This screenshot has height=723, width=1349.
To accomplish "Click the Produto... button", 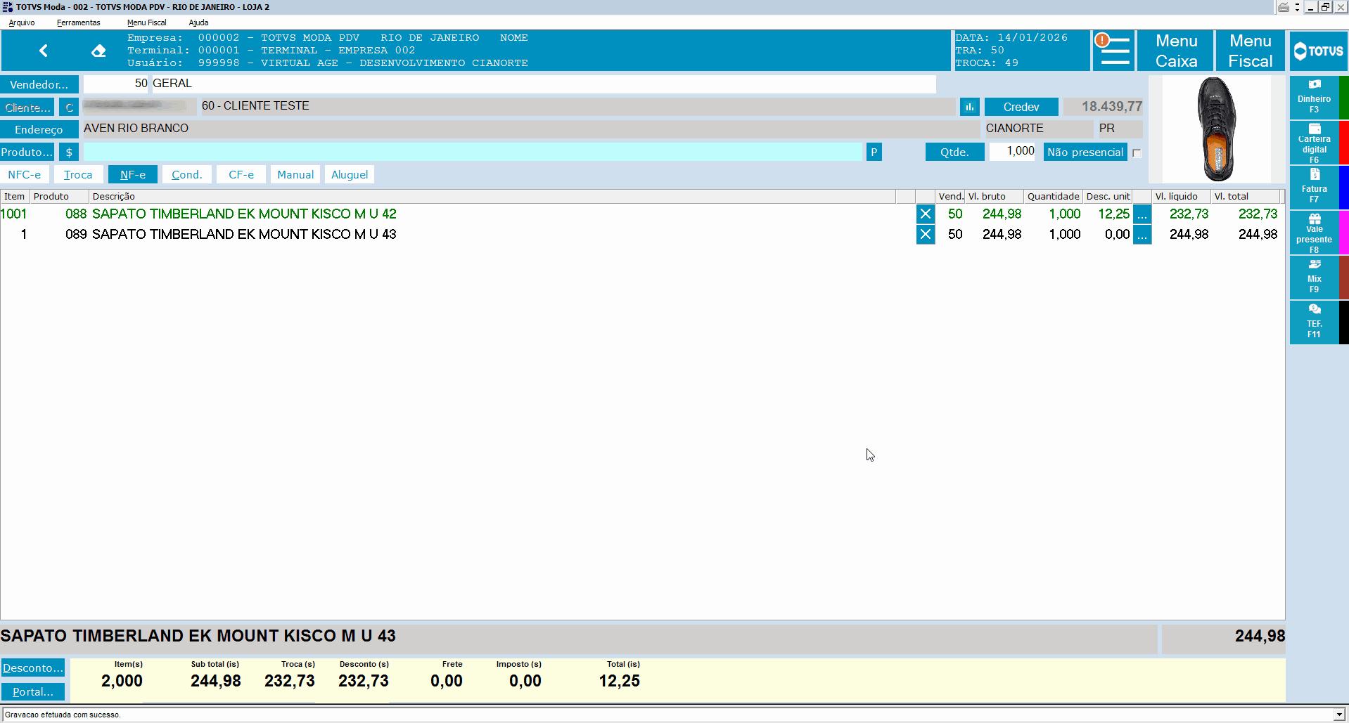I will [x=27, y=152].
